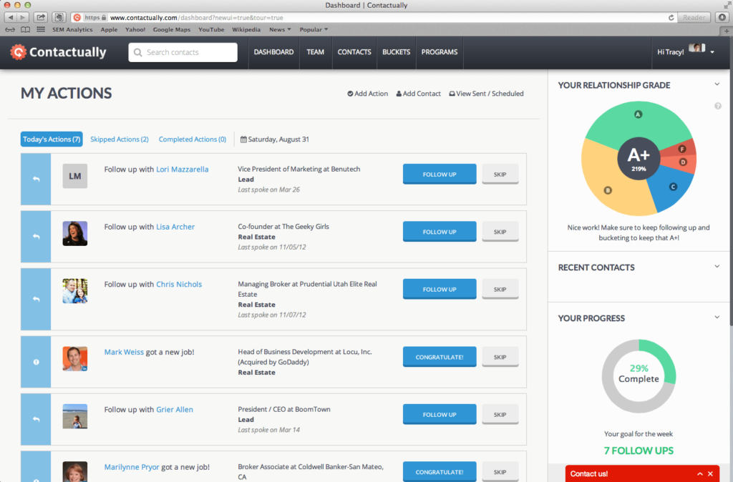Click the browser Share icon
The image size is (733, 482).
pyautogui.click(x=41, y=17)
